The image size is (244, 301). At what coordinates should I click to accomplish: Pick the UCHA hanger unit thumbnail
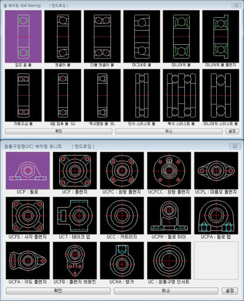pos(122,261)
